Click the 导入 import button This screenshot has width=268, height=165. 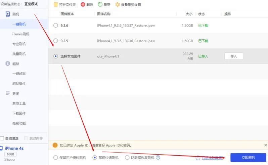click(x=234, y=56)
